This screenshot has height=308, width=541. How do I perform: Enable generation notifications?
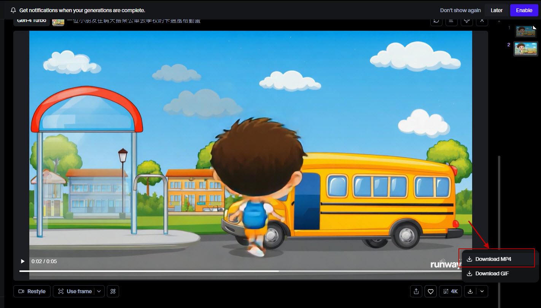524,10
